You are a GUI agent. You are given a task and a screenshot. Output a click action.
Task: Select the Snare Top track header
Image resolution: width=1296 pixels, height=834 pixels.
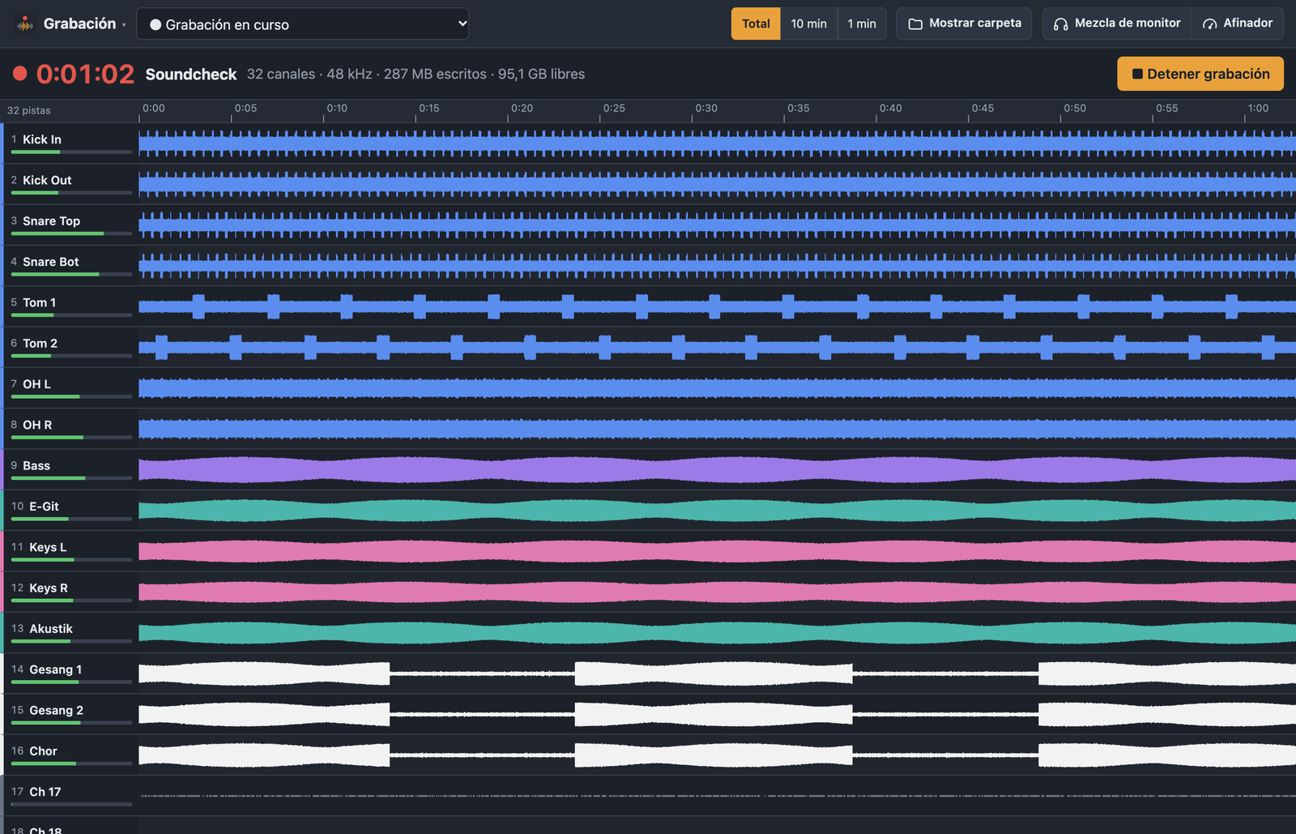70,225
